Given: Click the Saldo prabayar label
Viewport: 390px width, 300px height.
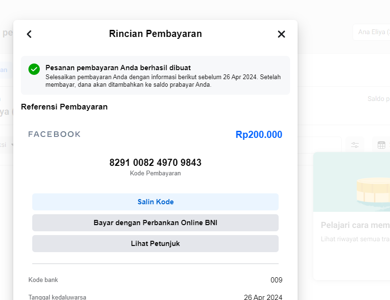Looking at the screenshot, I should point(378,99).
